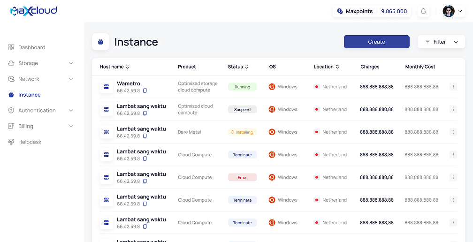
Task: Click the Running status badge
Action: (242, 87)
